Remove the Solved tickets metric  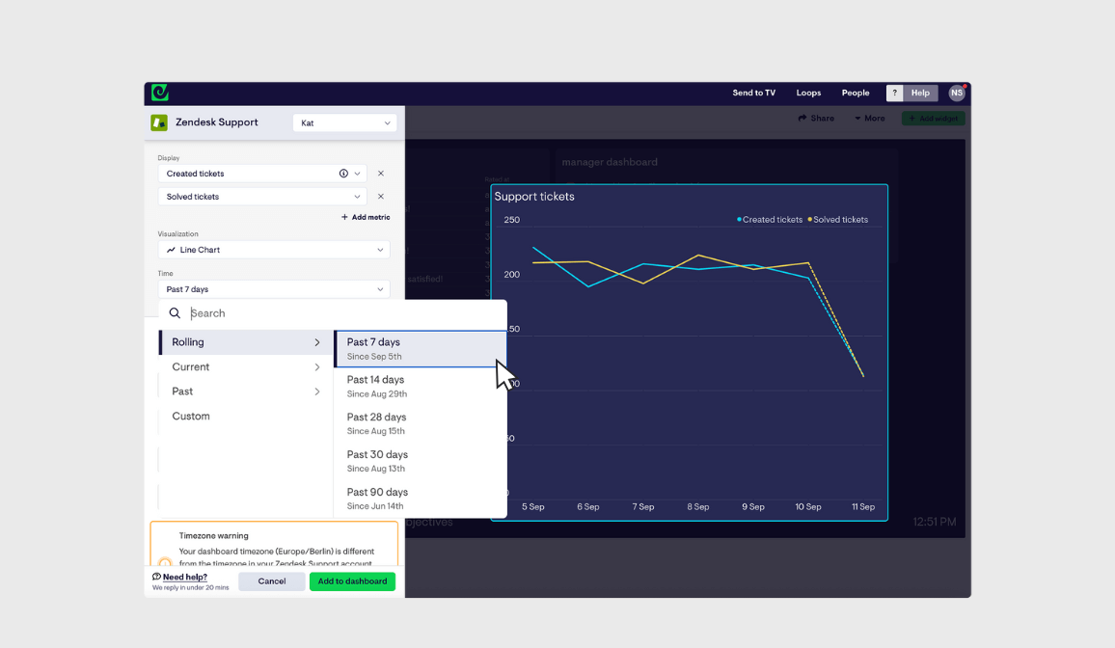pos(381,197)
